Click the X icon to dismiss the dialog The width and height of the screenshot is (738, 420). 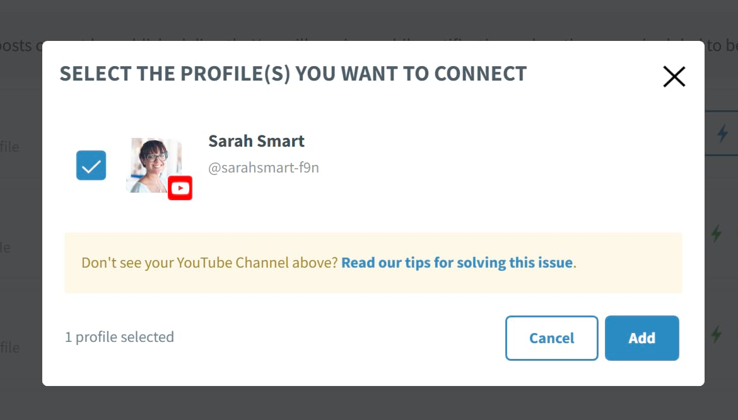tap(674, 76)
